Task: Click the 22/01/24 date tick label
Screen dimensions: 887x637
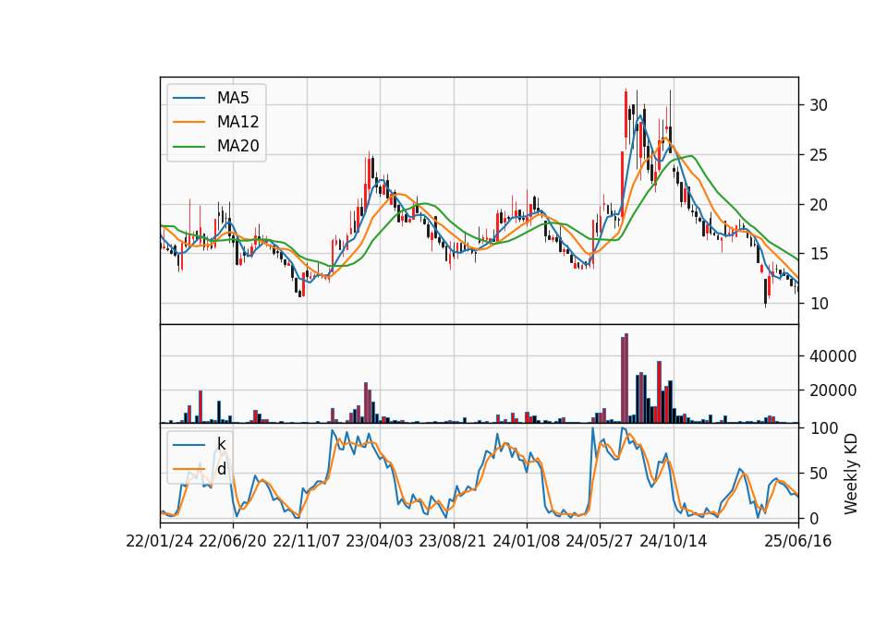Action: (160, 541)
